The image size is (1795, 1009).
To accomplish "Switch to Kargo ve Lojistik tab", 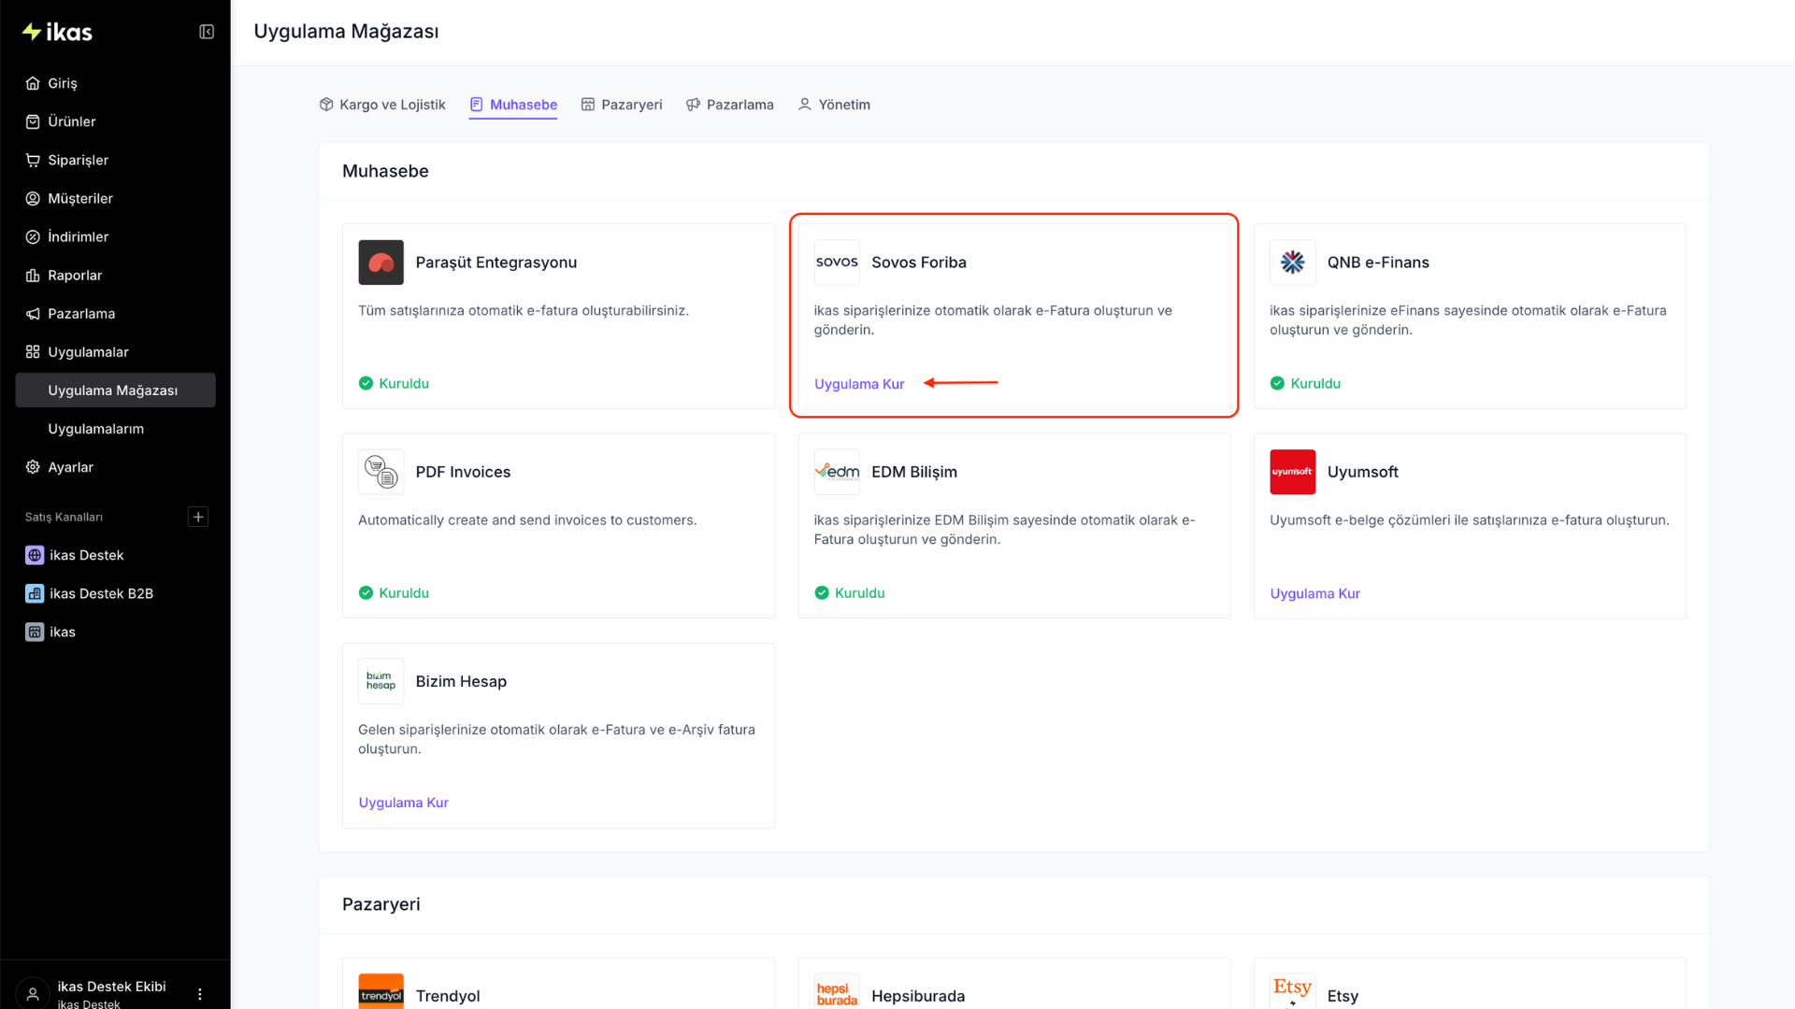I will 382,105.
